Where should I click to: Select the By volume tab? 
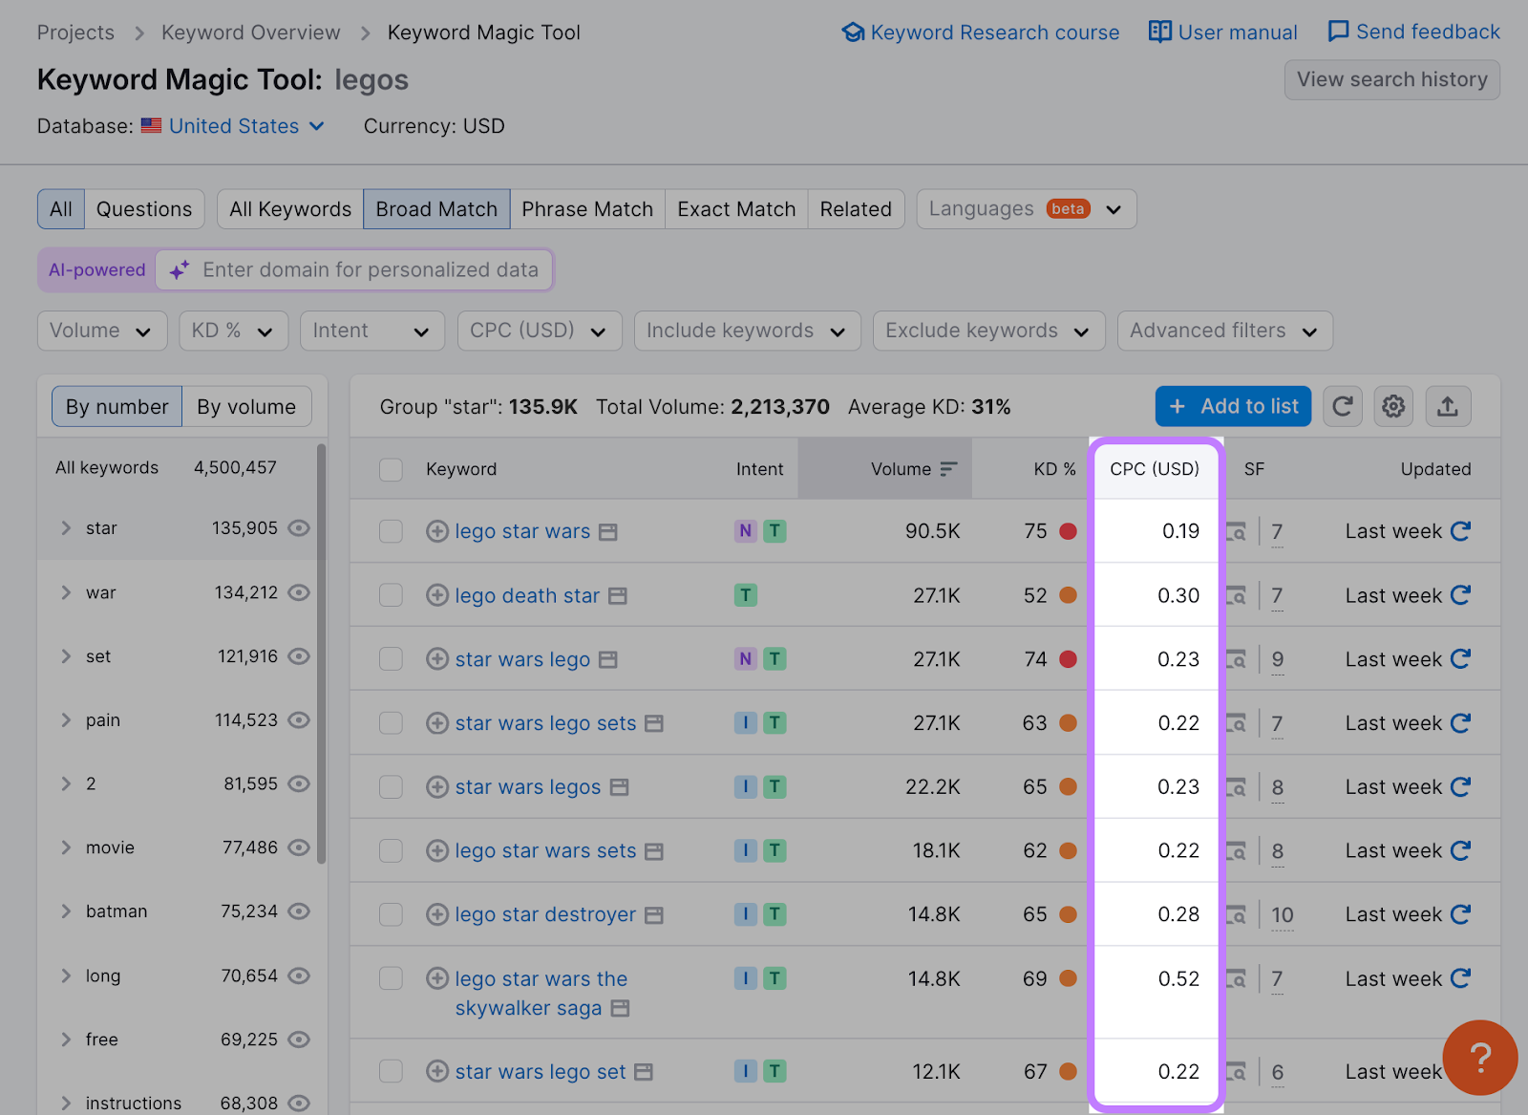[x=246, y=407]
